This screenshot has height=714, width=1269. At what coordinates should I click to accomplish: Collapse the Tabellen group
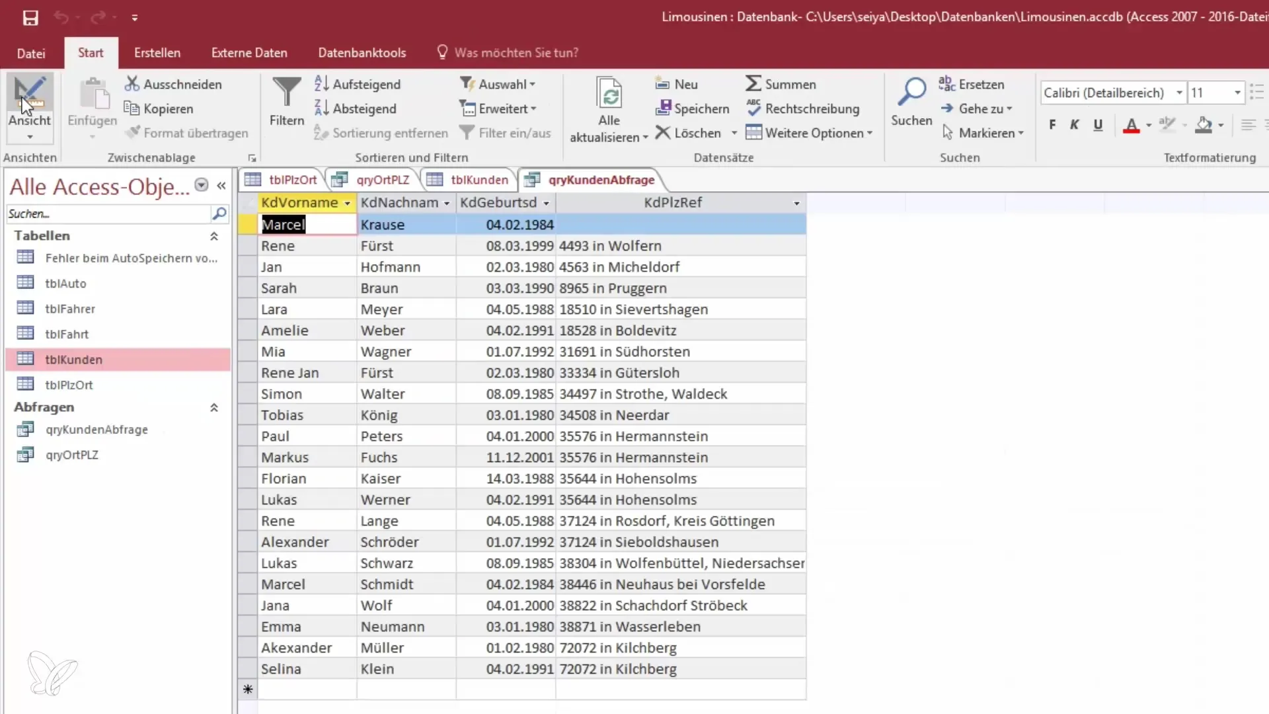click(x=214, y=236)
